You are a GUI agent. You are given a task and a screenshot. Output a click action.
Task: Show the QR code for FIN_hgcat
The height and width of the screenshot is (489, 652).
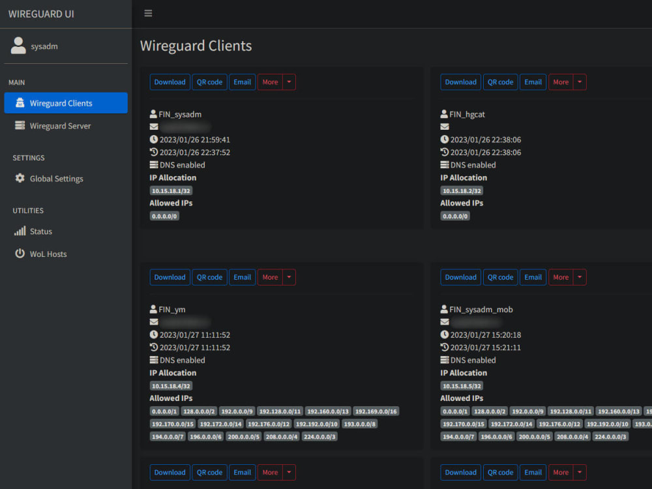pyautogui.click(x=500, y=81)
